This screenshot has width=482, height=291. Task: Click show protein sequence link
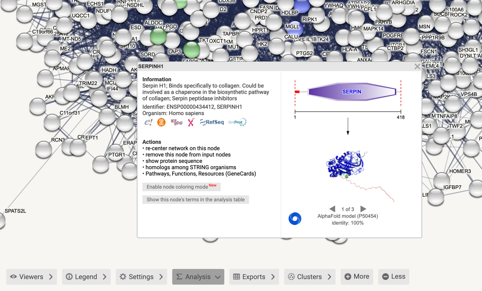tap(174, 161)
